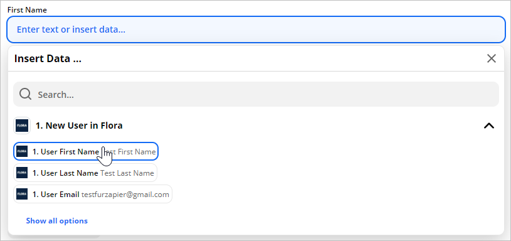Click the Test First Name sample value

[x=129, y=152]
